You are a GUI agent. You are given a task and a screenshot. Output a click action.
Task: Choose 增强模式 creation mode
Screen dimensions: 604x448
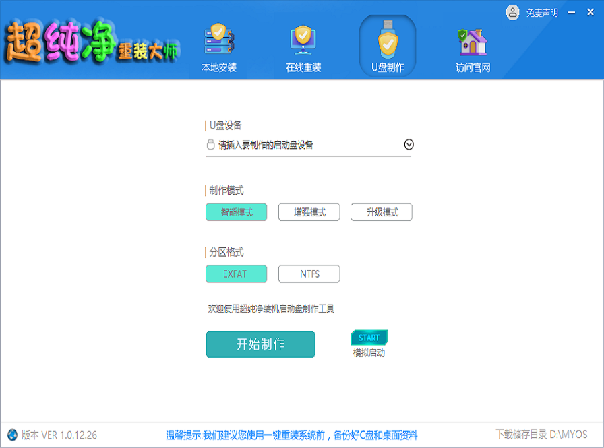309,212
